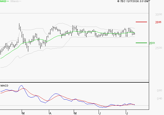The width and height of the screenshot is (164, 115).
Task: Click the red resistance level line
Action: (x=141, y=22)
